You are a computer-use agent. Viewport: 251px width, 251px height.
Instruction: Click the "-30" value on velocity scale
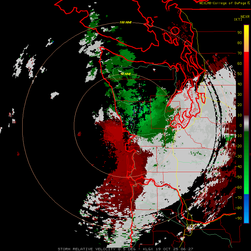238,156
